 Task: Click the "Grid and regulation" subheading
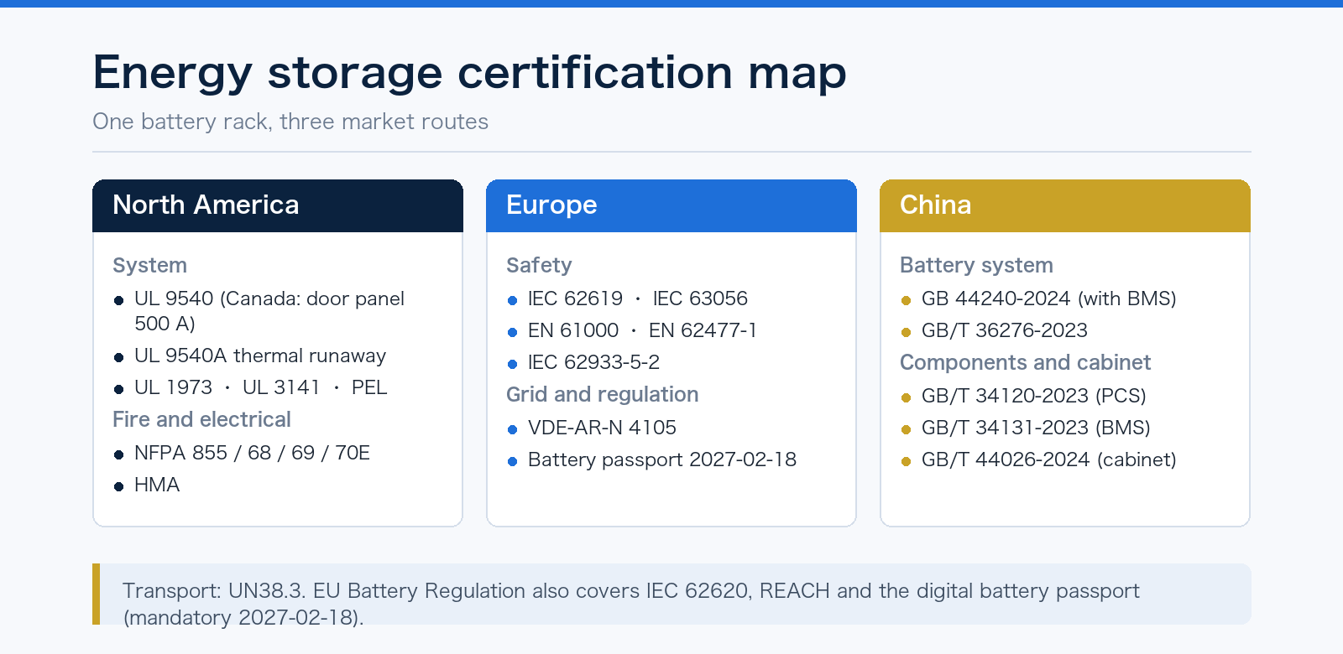tap(603, 394)
